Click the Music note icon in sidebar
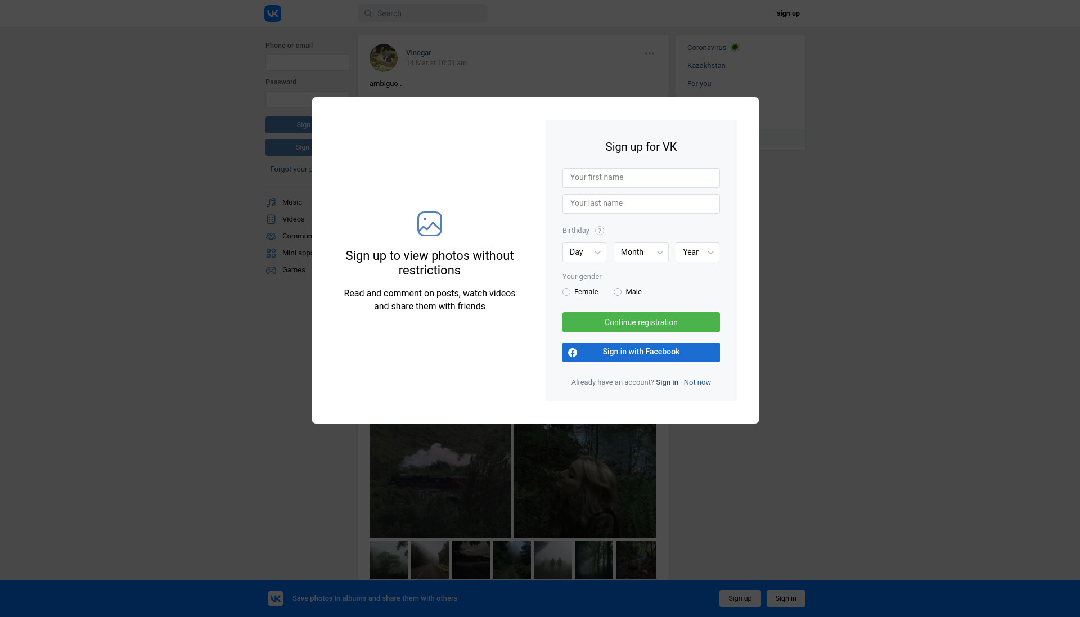The image size is (1080, 617). [x=271, y=202]
